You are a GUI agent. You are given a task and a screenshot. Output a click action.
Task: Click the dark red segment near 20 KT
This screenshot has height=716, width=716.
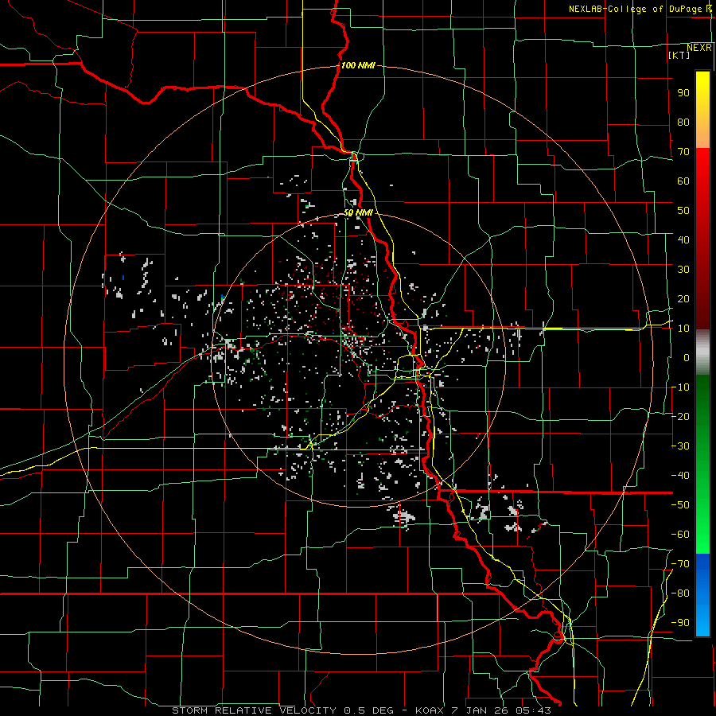(702, 299)
